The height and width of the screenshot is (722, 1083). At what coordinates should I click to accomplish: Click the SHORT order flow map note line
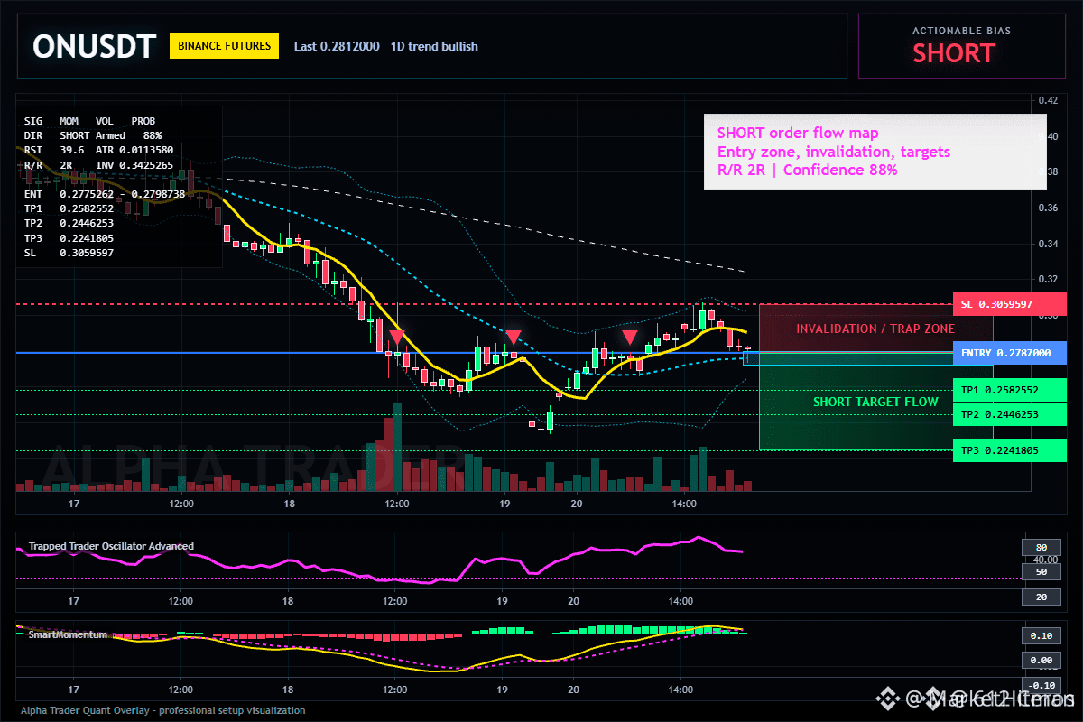point(798,134)
